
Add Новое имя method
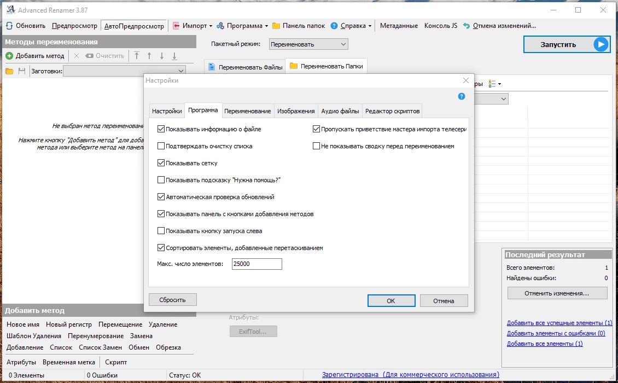pos(23,324)
